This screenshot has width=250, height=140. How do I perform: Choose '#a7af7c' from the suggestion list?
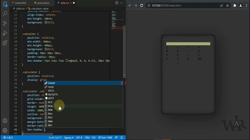click(x=83, y=94)
